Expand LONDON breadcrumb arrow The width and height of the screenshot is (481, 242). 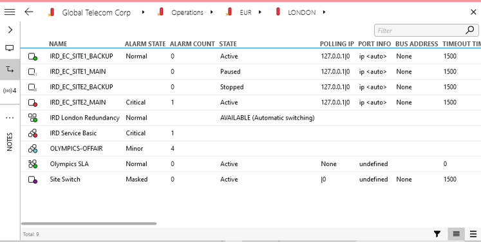coord(325,12)
